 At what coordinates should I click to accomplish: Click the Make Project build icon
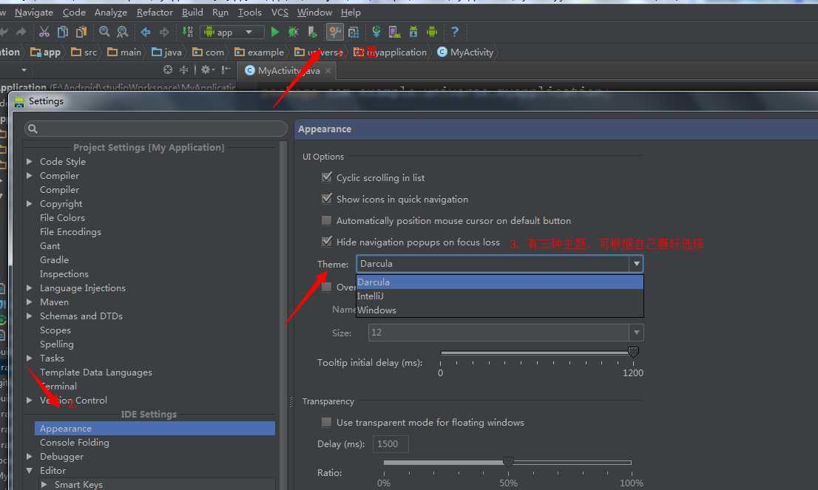pos(187,33)
